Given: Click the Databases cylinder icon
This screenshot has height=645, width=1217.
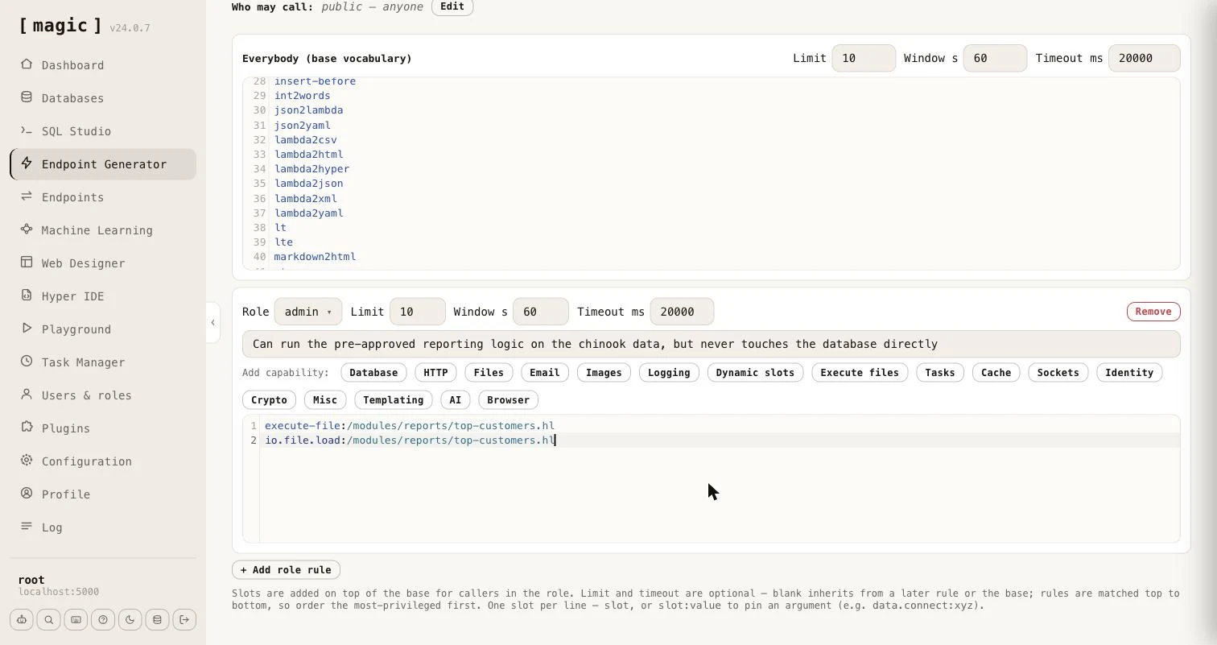Looking at the screenshot, I should tap(27, 97).
